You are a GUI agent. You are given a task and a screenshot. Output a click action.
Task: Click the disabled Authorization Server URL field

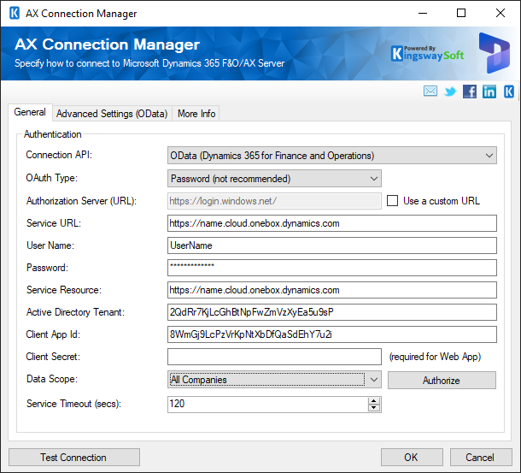click(x=274, y=201)
